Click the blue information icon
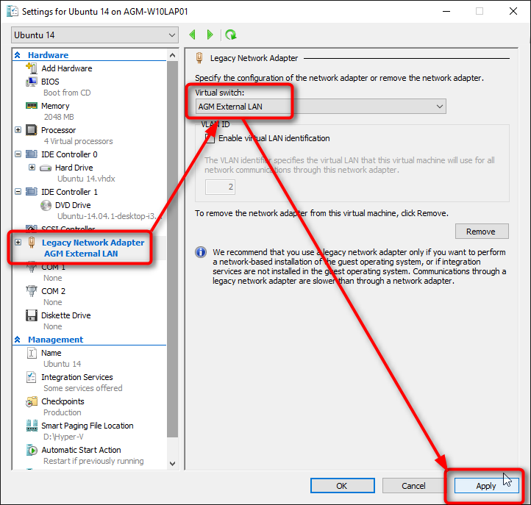This screenshot has width=531, height=505. point(201,252)
